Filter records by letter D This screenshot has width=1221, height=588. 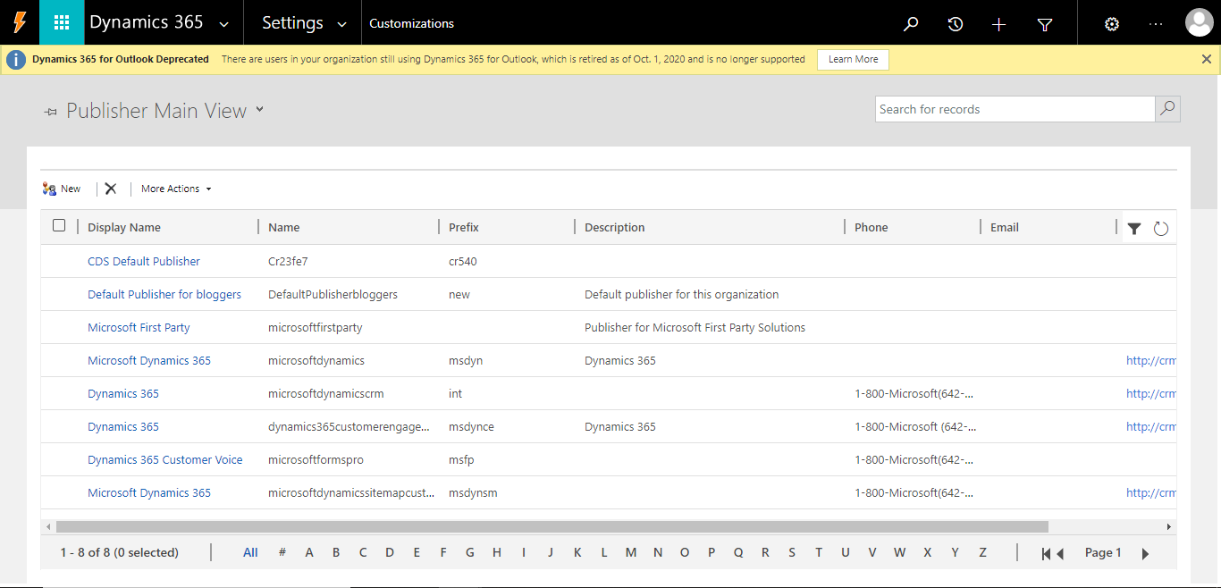click(x=390, y=552)
